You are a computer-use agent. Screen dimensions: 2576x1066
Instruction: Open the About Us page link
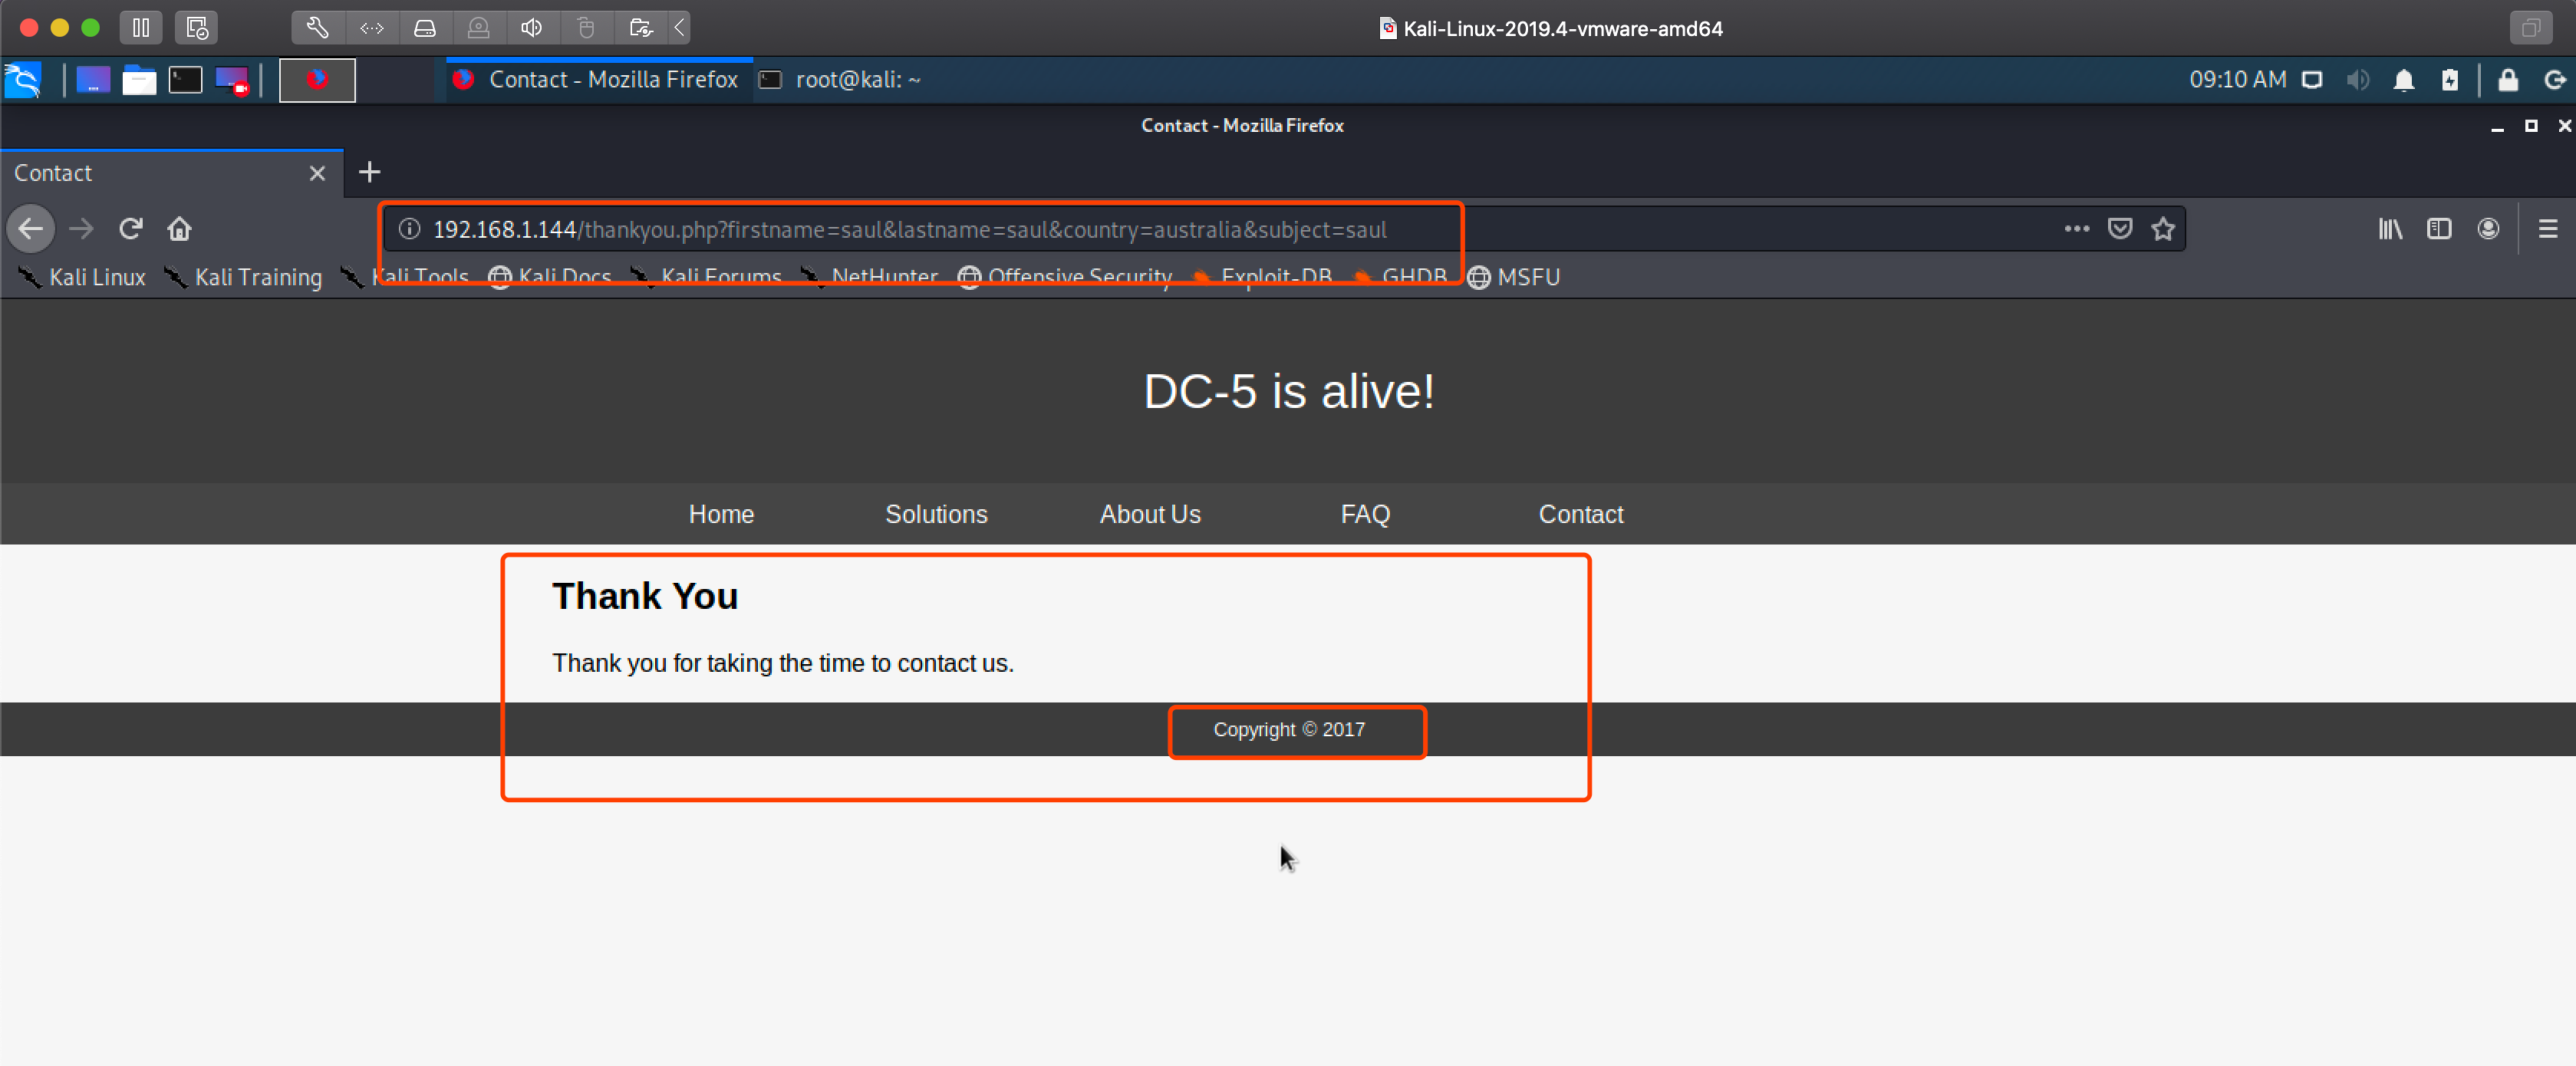1149,514
